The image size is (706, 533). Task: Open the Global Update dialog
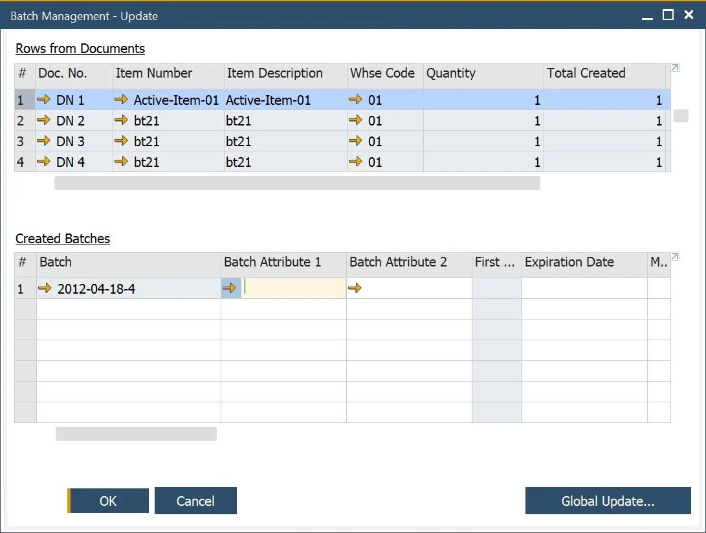(607, 501)
